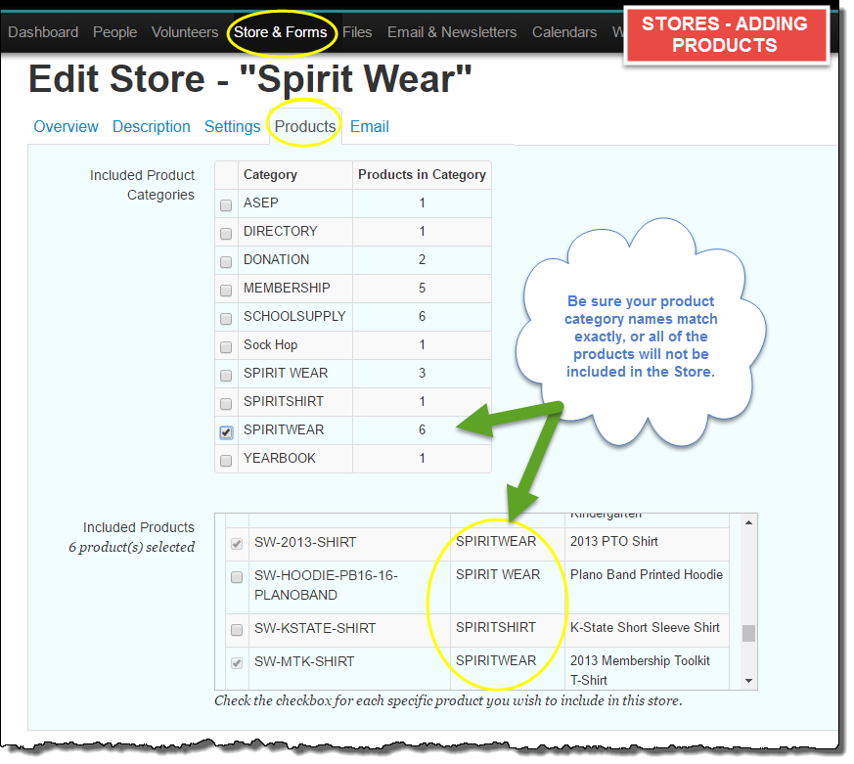Open the Files menu

(357, 32)
